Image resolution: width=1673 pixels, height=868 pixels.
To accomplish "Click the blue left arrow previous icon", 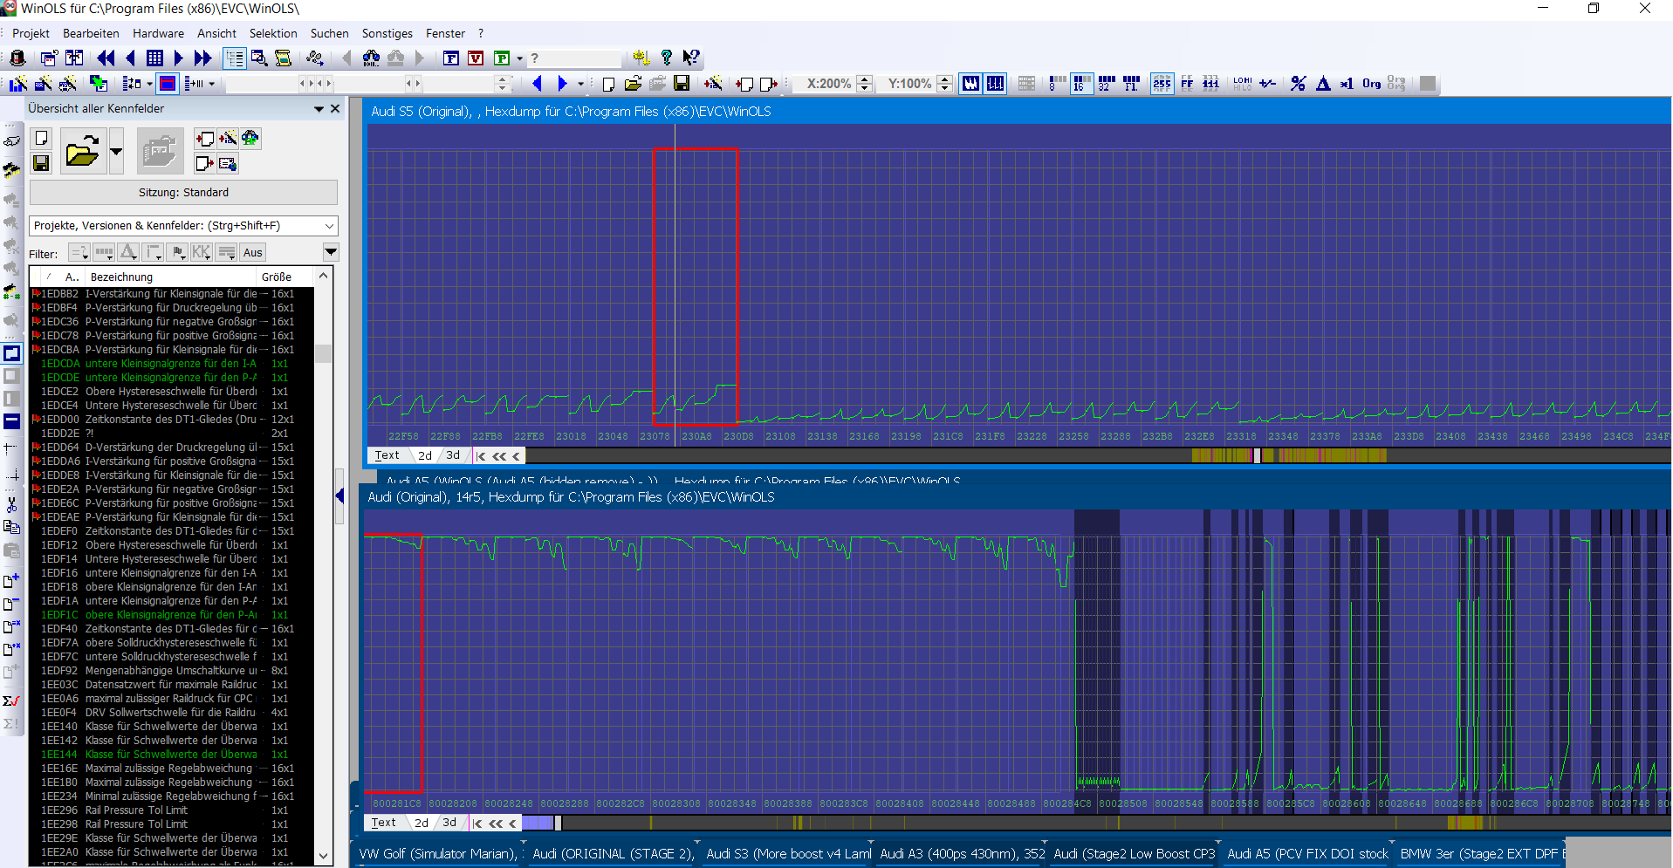I will coord(538,84).
